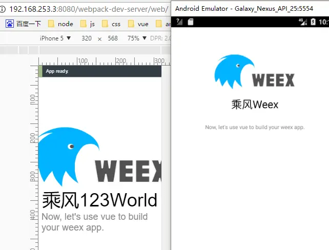Click the 乘风Weex title in emulator
The height and width of the screenshot is (250, 329).
[x=255, y=105]
